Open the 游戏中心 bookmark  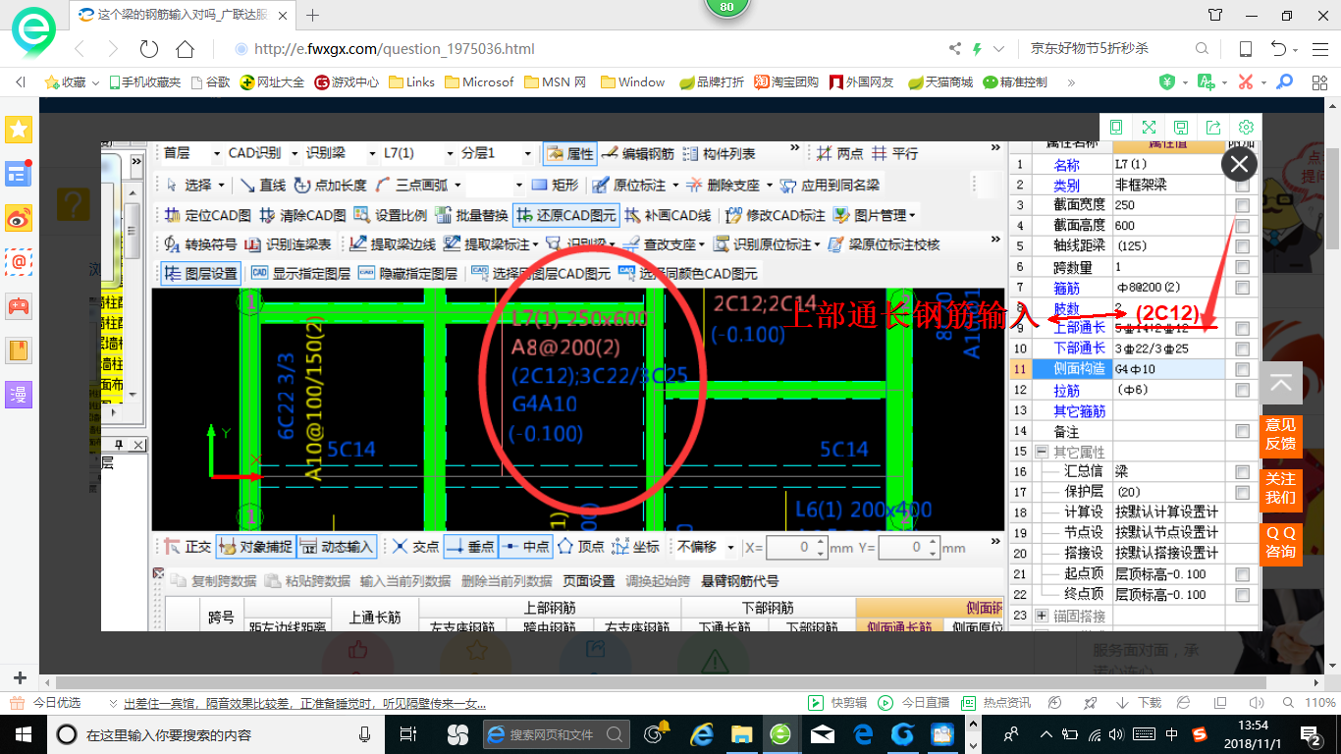(x=347, y=82)
